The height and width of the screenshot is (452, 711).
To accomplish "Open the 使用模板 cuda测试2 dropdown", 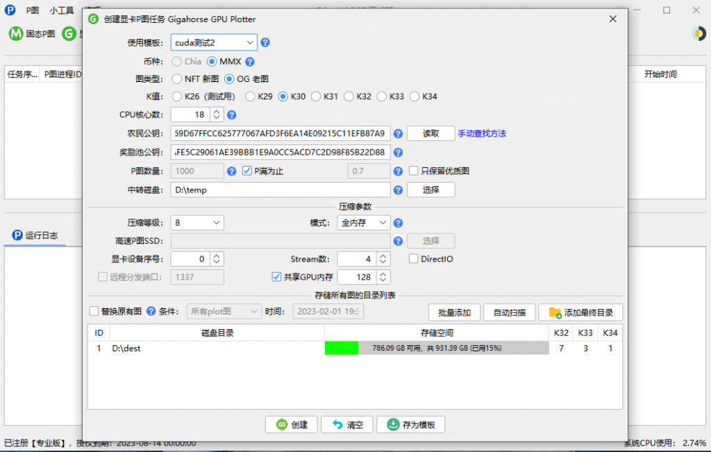I will pos(214,43).
